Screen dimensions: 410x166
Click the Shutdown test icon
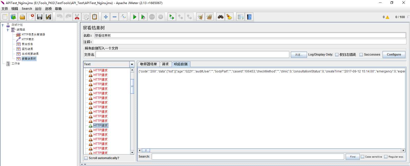click(161, 17)
